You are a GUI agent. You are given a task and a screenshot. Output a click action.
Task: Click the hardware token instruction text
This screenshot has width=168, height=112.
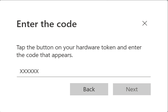click(79, 51)
